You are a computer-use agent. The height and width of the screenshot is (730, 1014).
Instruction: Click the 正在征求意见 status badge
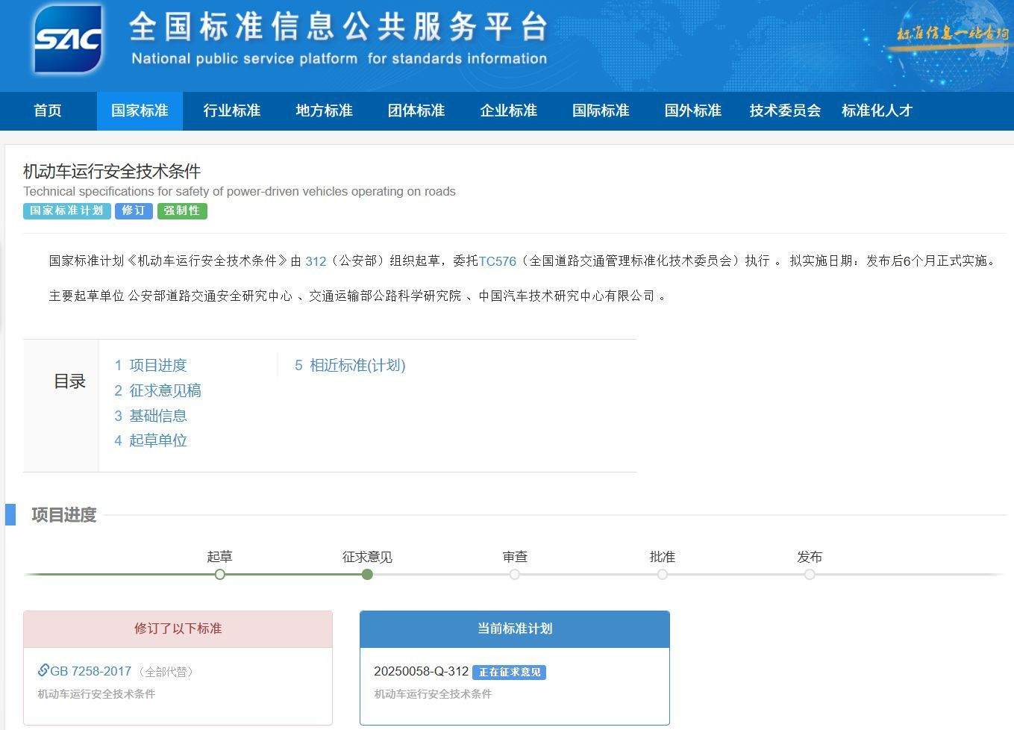[509, 672]
